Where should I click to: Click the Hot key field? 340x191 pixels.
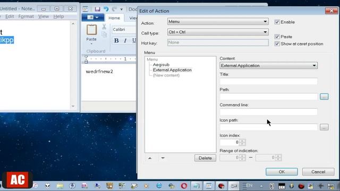click(x=218, y=42)
